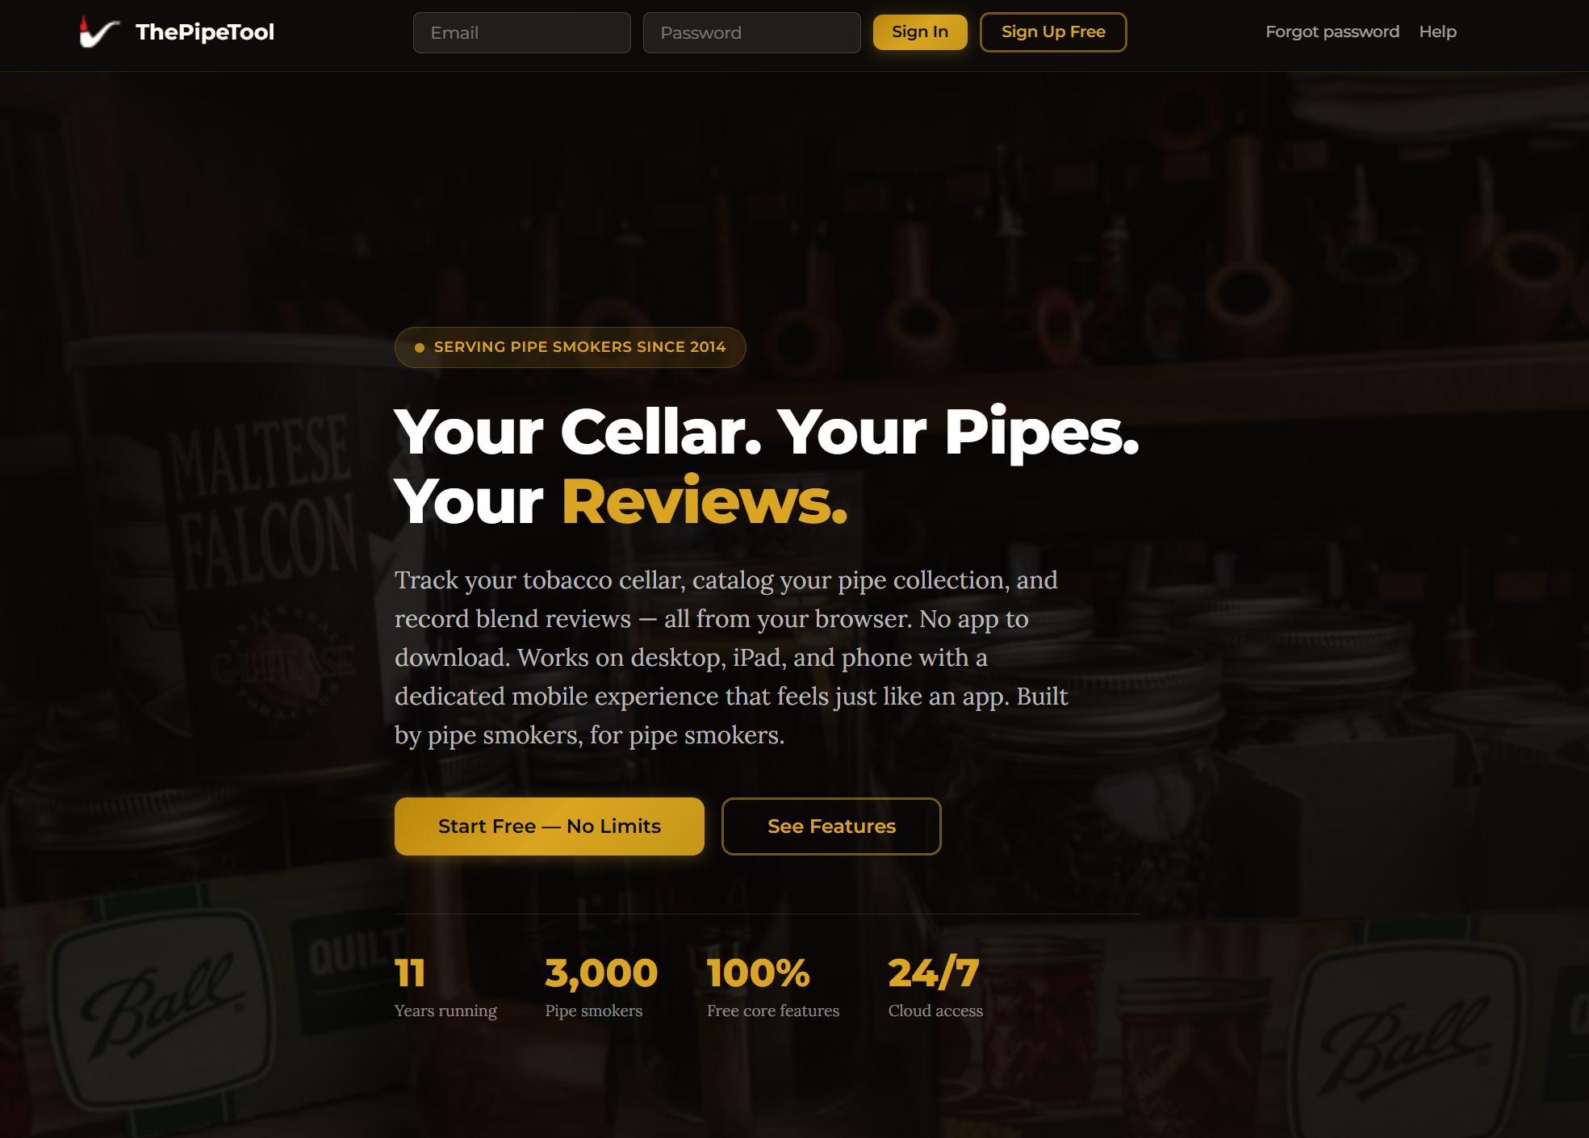Screen dimensions: 1589x1138
Task: Click the hero description paragraph
Action: tap(732, 658)
